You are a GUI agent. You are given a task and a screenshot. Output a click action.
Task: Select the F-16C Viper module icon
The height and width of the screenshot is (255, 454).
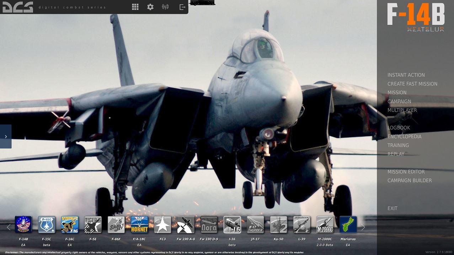pyautogui.click(x=70, y=224)
